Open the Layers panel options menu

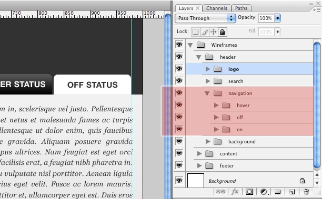coord(317,9)
